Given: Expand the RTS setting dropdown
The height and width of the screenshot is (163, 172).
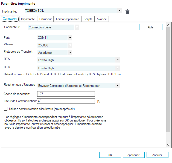Looking at the screenshot, I should 118,60.
